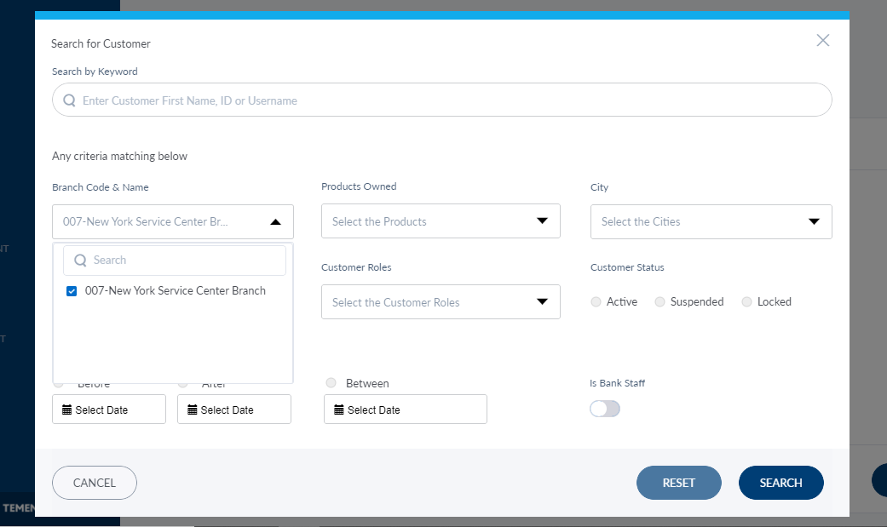887x527 pixels.
Task: Toggle the Is Bank Staff switch
Action: [x=605, y=410]
